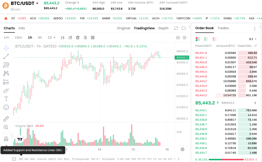
Task: Select the crosshair cursor tool
Action: (6, 48)
